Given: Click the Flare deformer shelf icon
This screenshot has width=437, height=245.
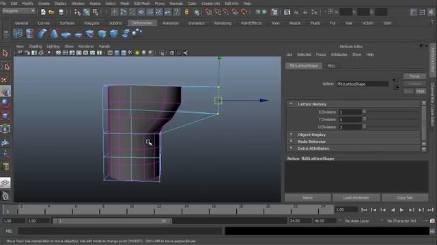Looking at the screenshot, I should (x=54, y=33).
